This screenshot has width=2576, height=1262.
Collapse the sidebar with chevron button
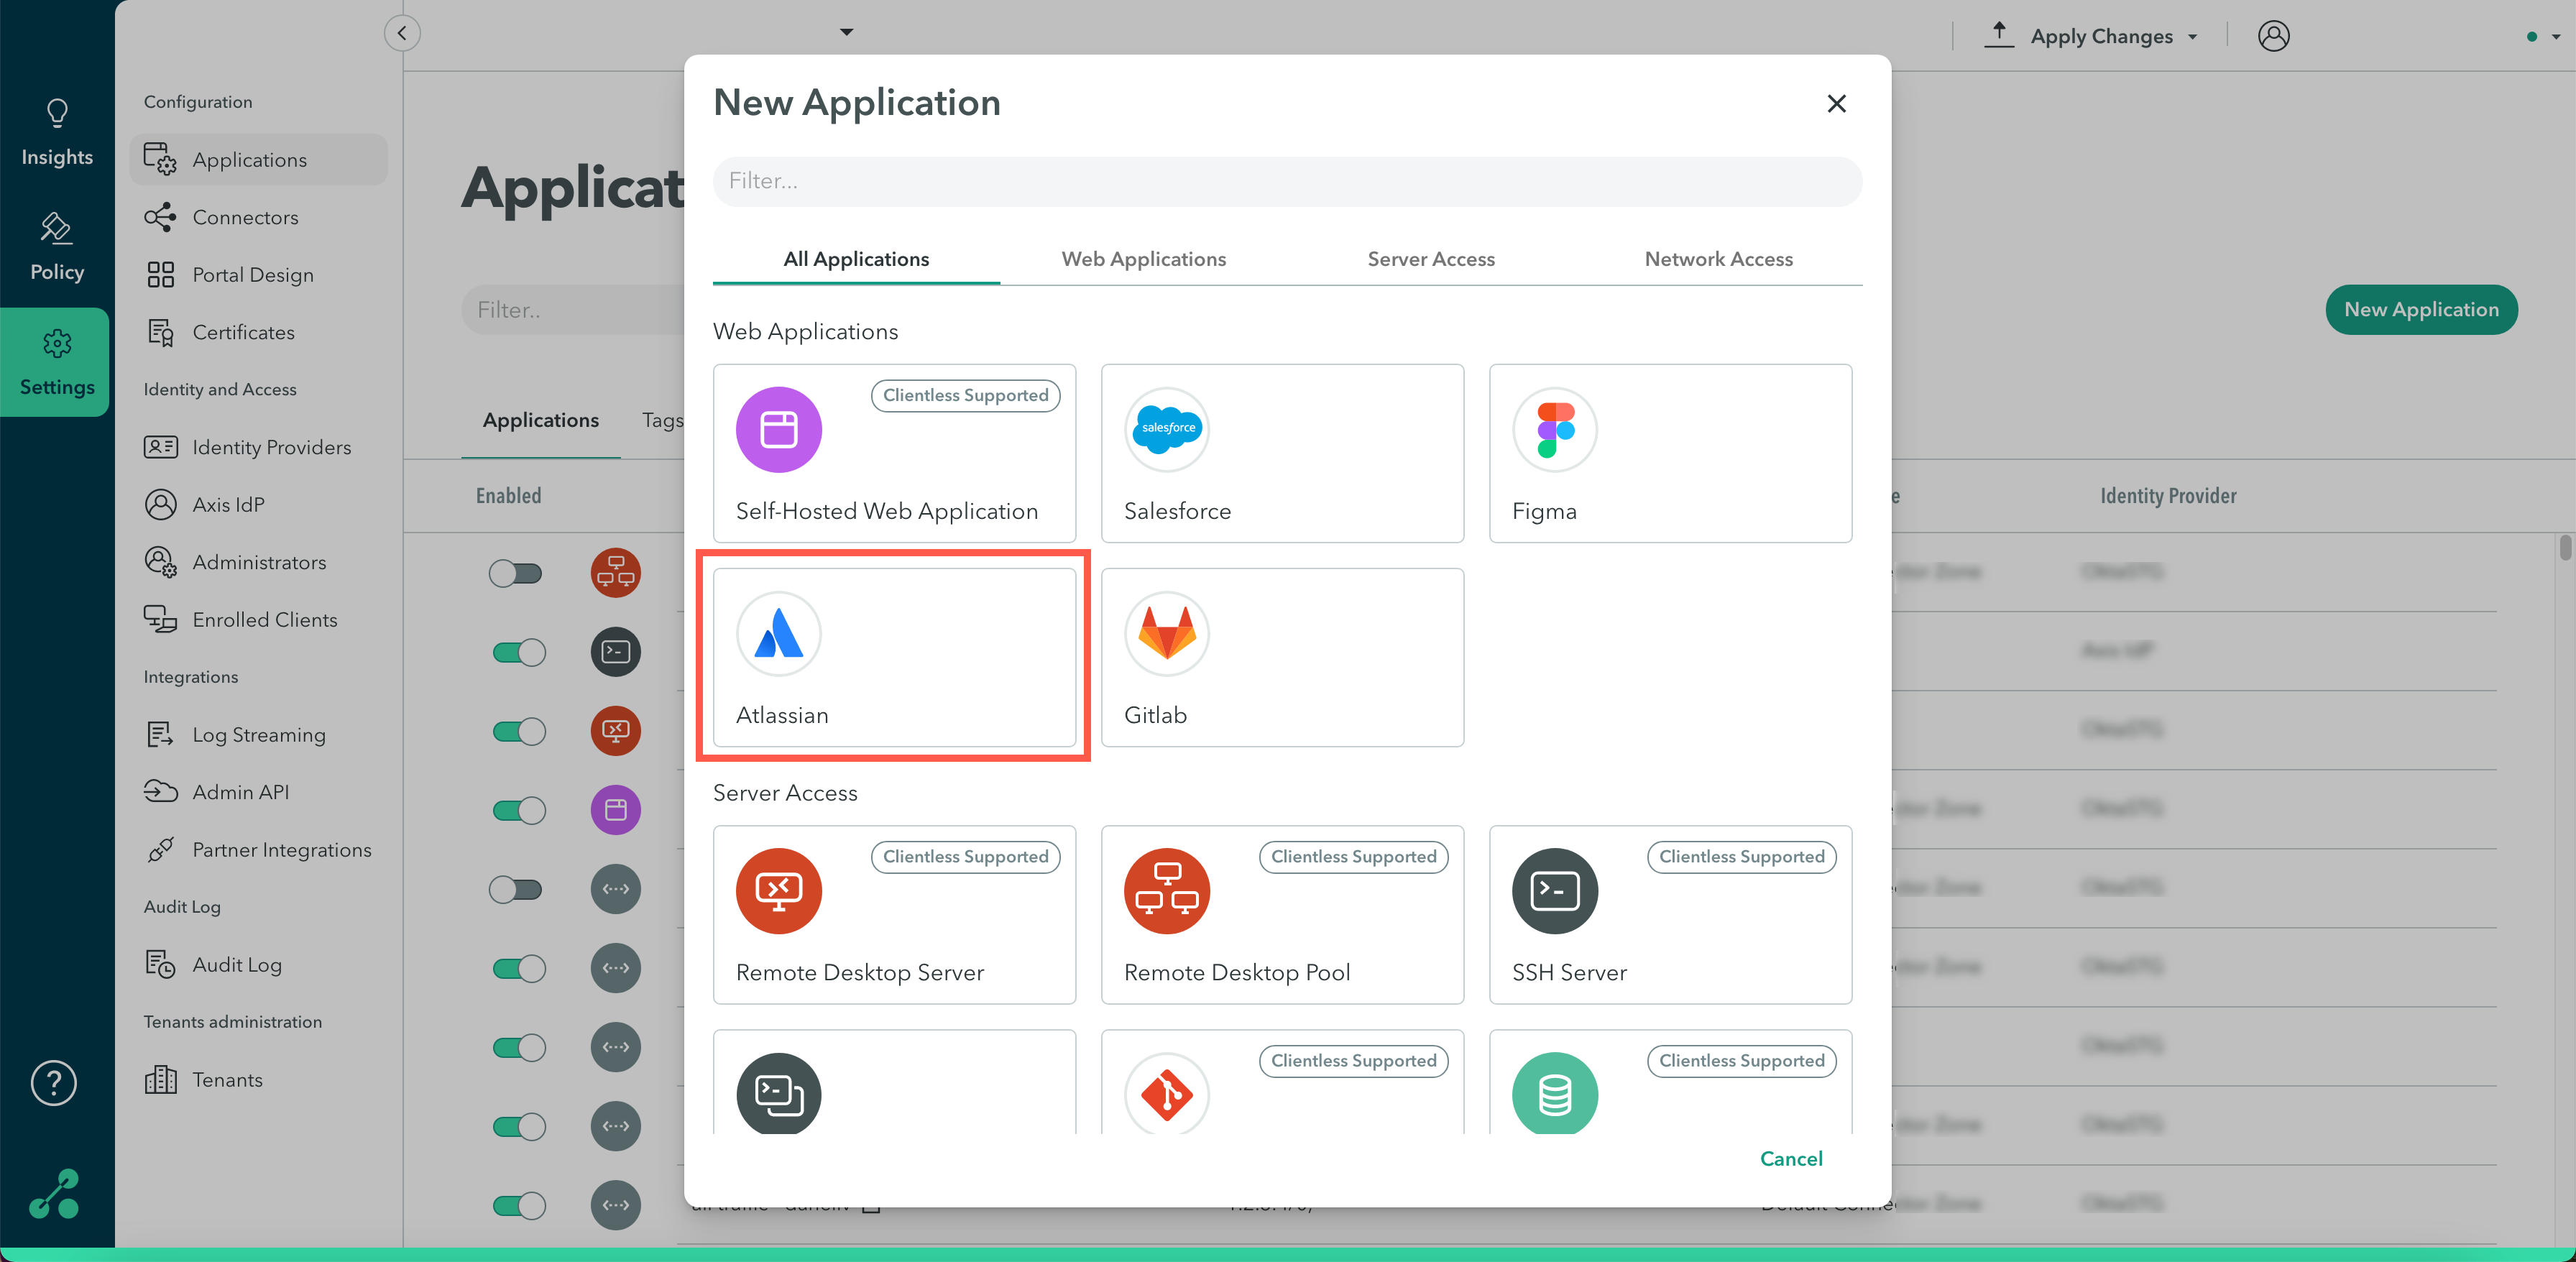click(402, 33)
